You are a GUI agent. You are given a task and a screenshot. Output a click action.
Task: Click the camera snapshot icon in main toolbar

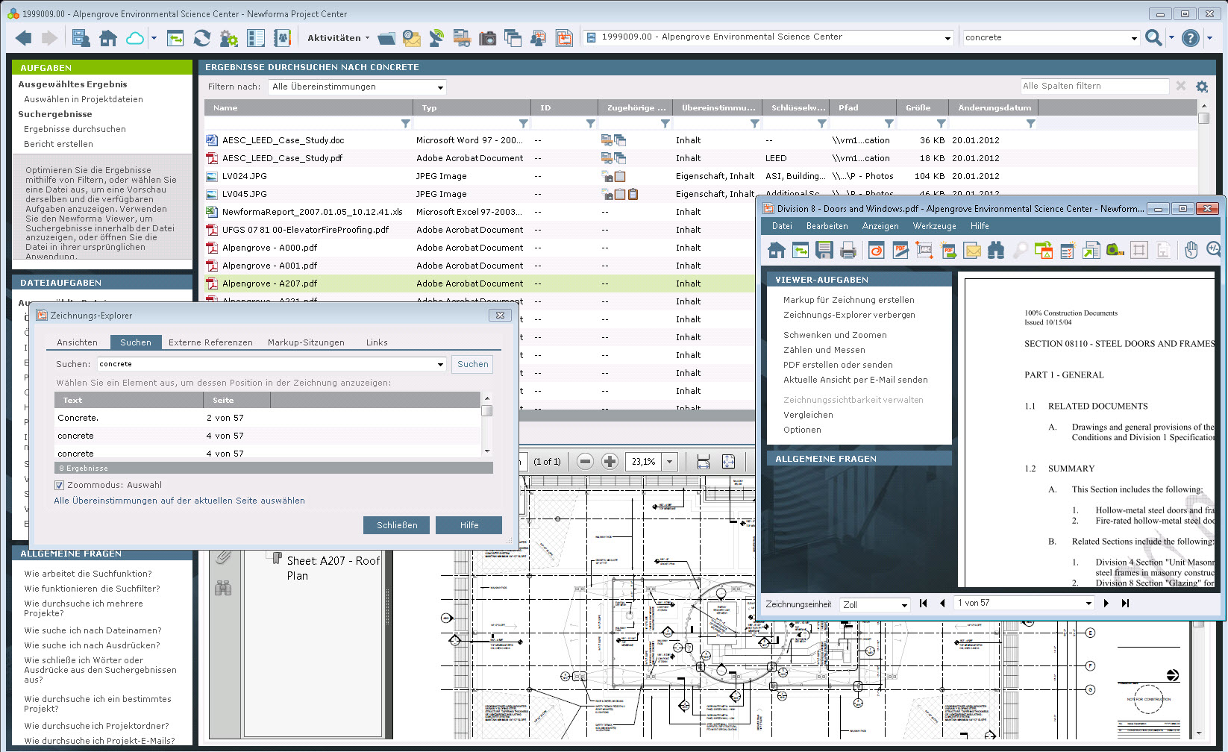pos(487,38)
